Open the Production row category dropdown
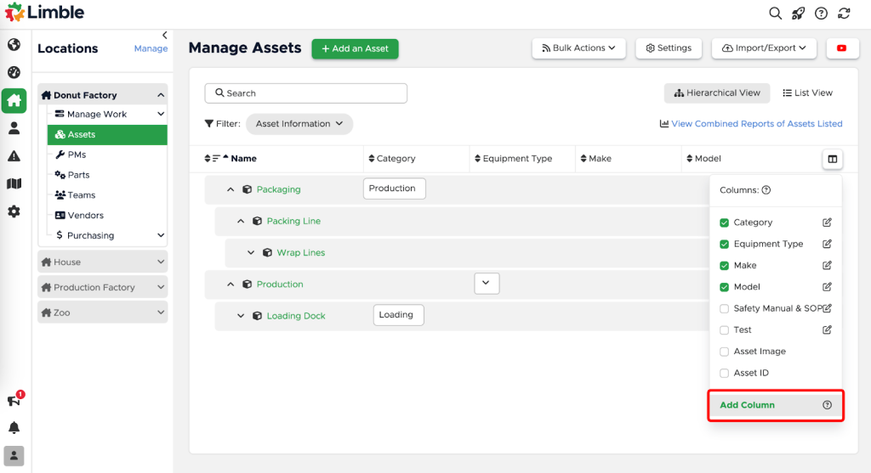Image resolution: width=871 pixels, height=473 pixels. [487, 284]
